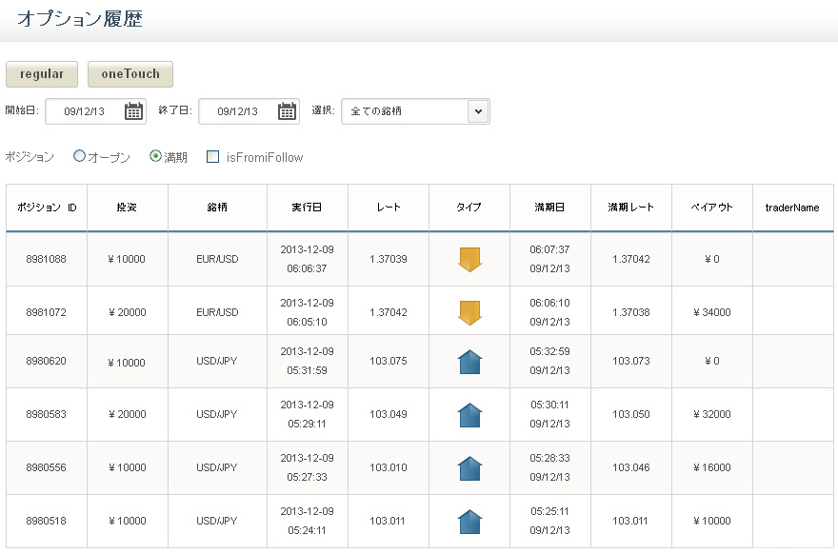
Task: Sort by 投資 column header
Action: click(x=127, y=208)
